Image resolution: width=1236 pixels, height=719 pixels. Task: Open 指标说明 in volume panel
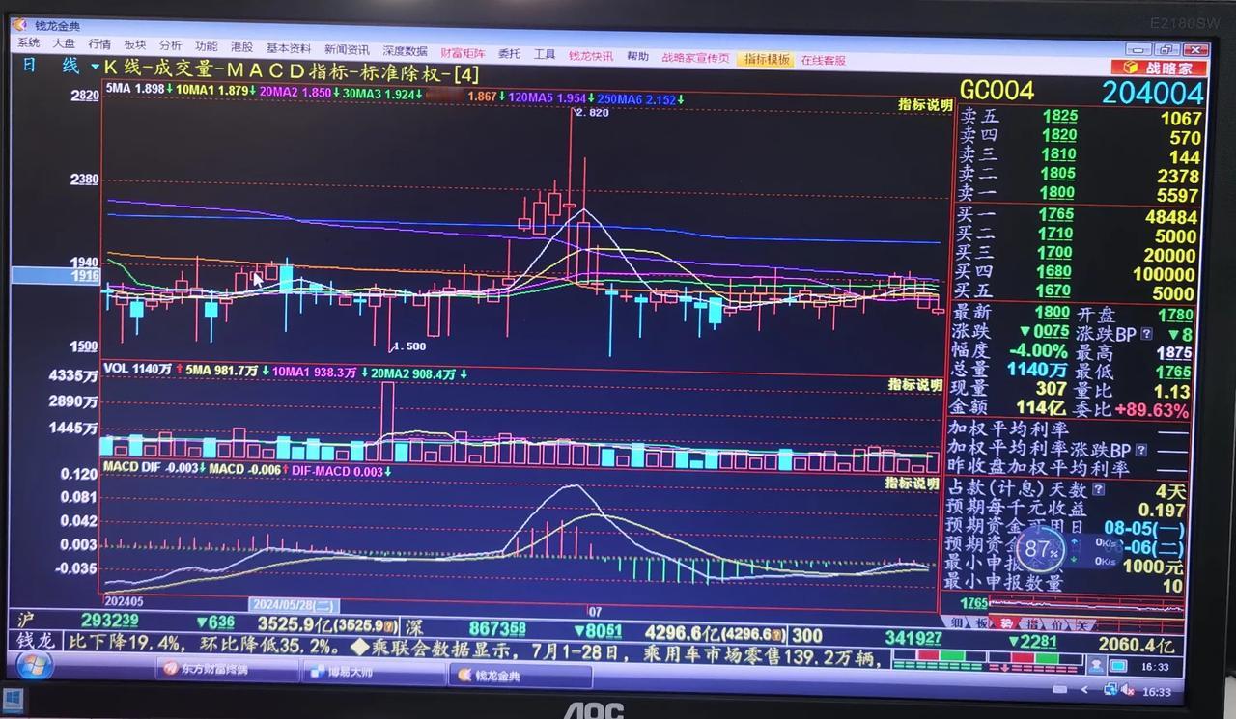coord(914,385)
